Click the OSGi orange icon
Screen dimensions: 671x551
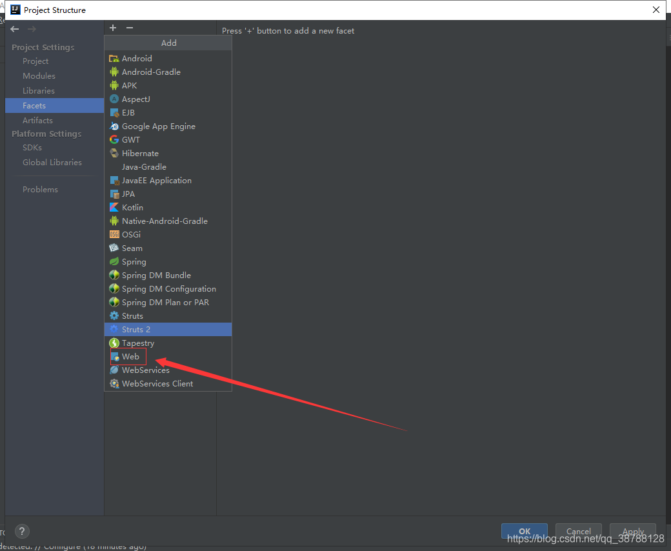pyautogui.click(x=114, y=234)
